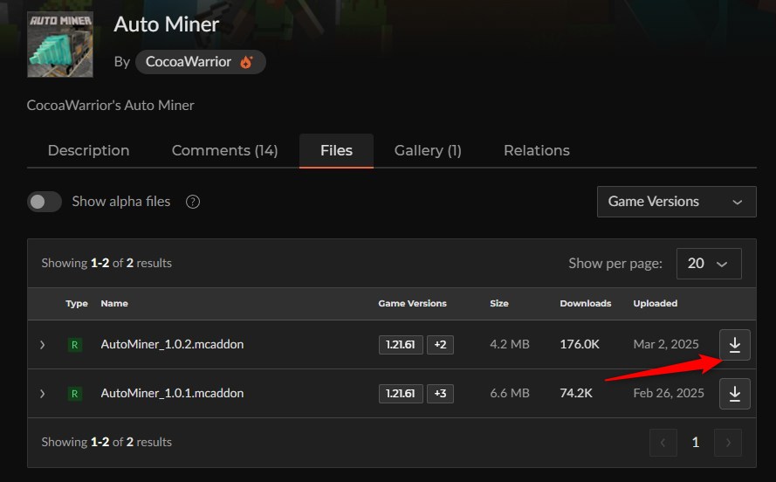The image size is (776, 482).
Task: Open the AutoMiner_1.0.2.mcaddon file name
Action: tap(172, 344)
